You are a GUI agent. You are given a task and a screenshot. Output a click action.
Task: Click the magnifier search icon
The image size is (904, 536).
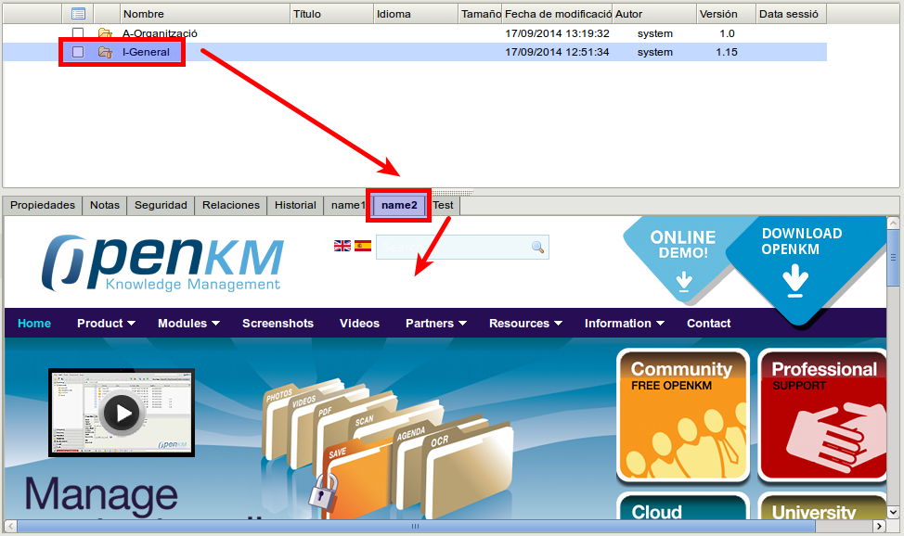537,247
